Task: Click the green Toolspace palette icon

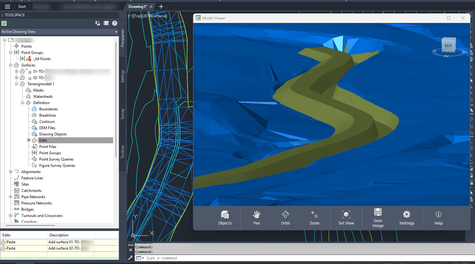Action: coord(4,23)
